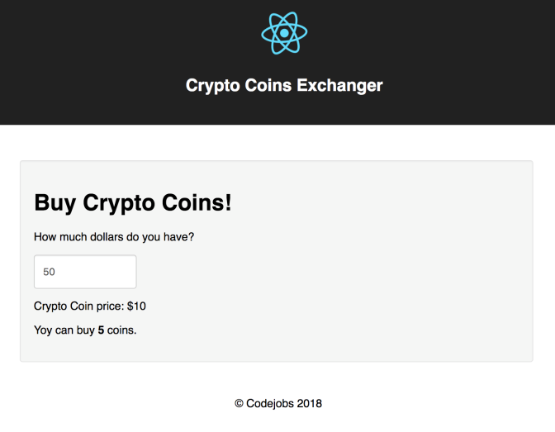Focus the dollar amount input field
The width and height of the screenshot is (555, 432).
[x=85, y=272]
